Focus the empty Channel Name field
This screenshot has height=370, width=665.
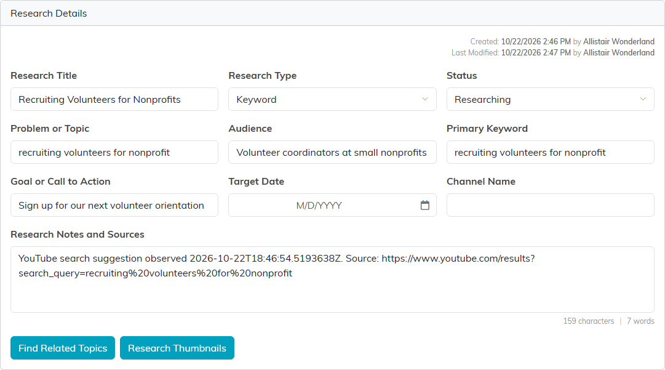pos(550,206)
